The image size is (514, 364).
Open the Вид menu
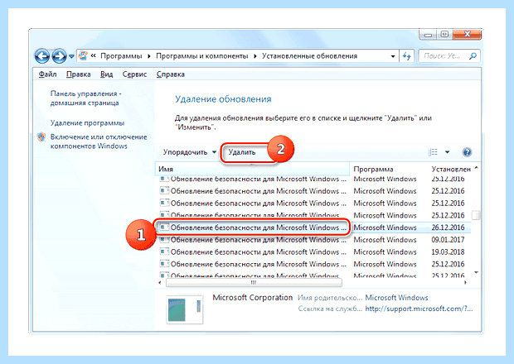click(107, 74)
